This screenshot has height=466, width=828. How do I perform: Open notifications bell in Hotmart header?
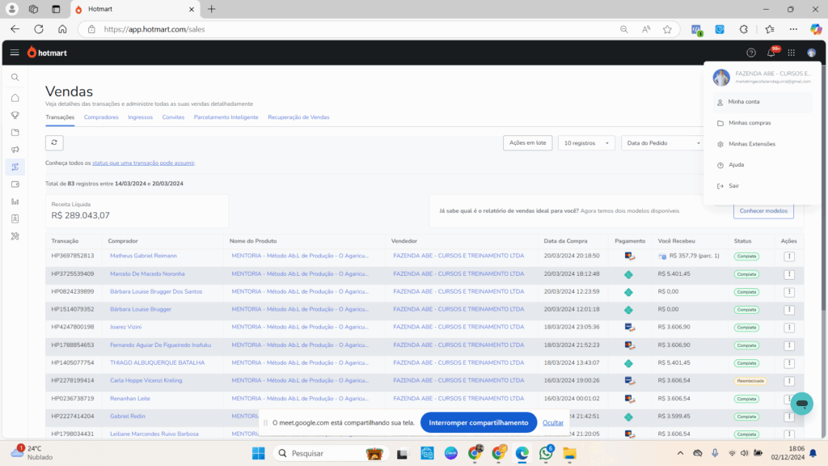(771, 53)
